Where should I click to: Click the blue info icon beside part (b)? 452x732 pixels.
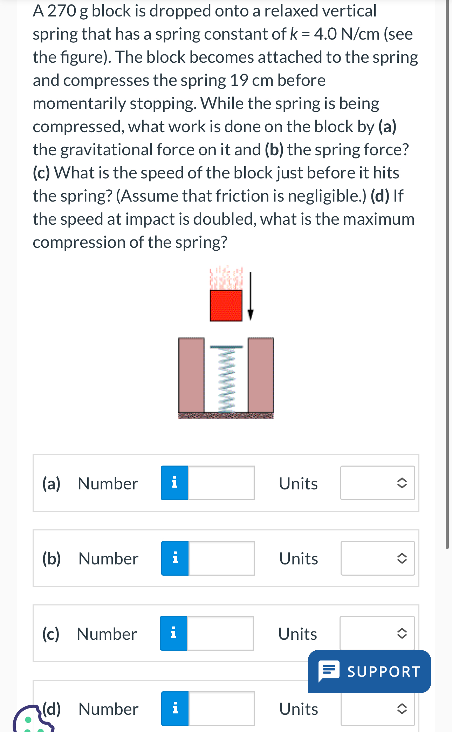[x=174, y=558]
